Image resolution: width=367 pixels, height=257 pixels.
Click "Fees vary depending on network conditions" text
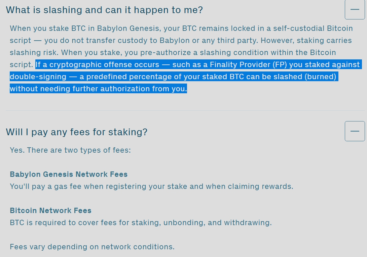[x=92, y=247]
